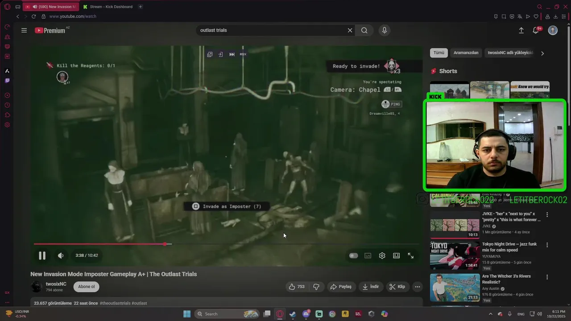The image size is (571, 321).
Task: Open the easy setup sliders icon
Action: [x=563, y=16]
